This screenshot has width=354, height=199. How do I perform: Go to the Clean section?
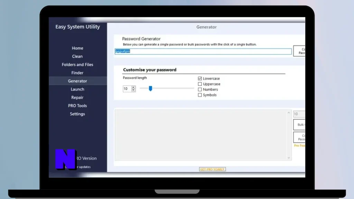click(x=77, y=56)
